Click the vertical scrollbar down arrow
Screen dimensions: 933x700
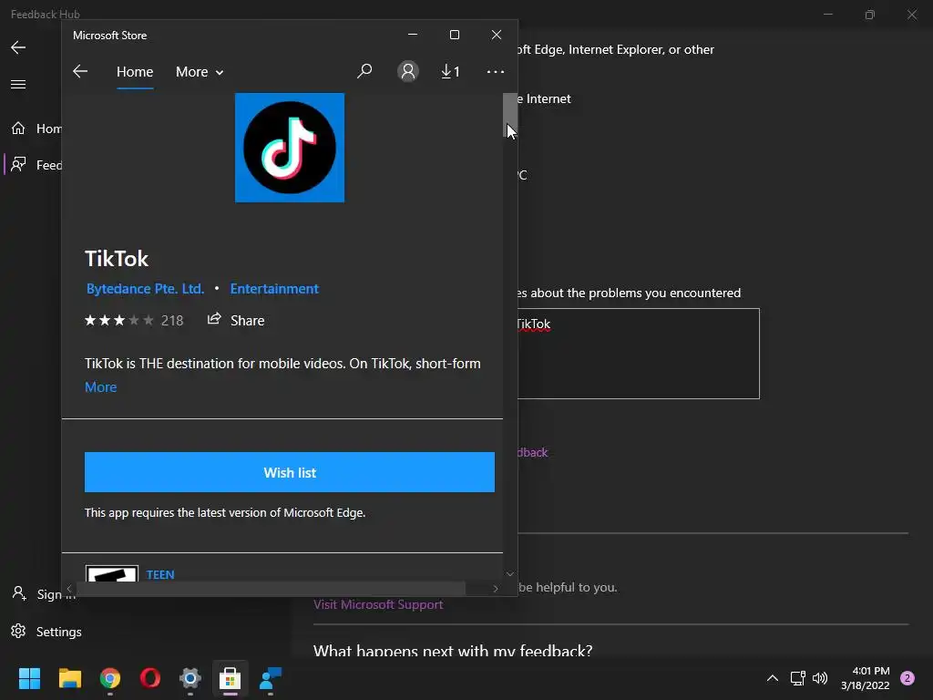510,574
